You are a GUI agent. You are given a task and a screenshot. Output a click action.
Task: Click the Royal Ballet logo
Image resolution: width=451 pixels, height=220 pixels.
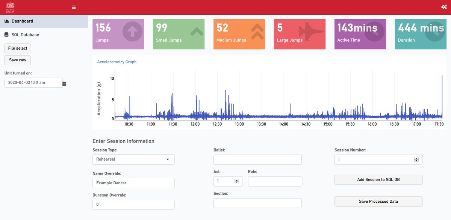11,7
